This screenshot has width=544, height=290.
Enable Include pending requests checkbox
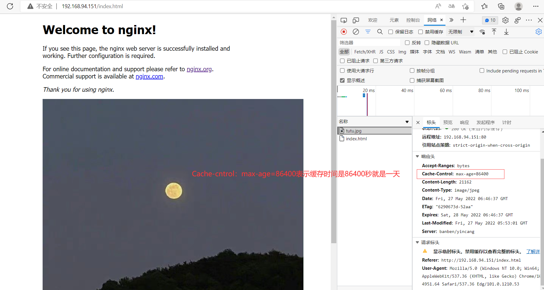point(482,70)
